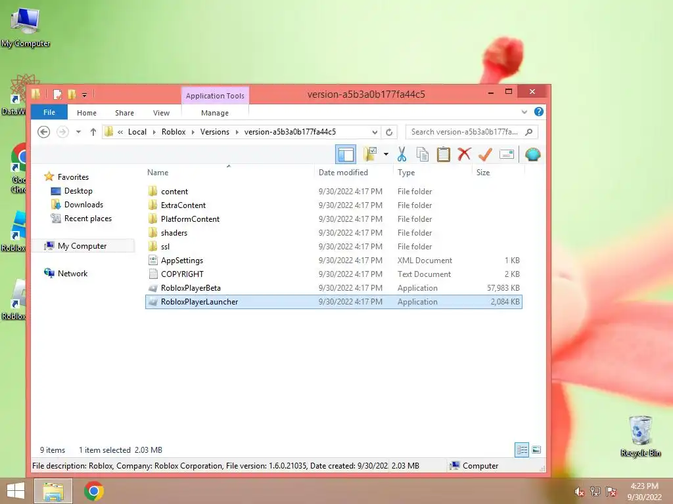Open Customize Quick Access Toolbar dropdown
The height and width of the screenshot is (504, 673).
tap(85, 94)
